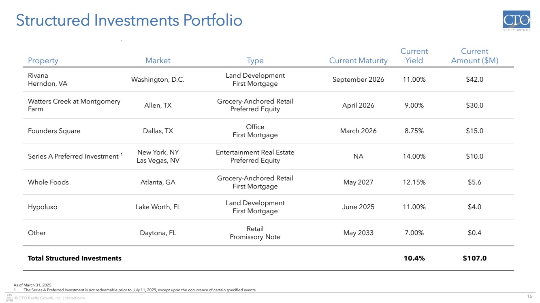Click the Hypoluxo property name
This screenshot has height=303, width=540.
(43, 207)
